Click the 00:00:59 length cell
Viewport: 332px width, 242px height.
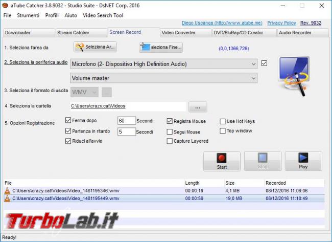click(x=194, y=199)
